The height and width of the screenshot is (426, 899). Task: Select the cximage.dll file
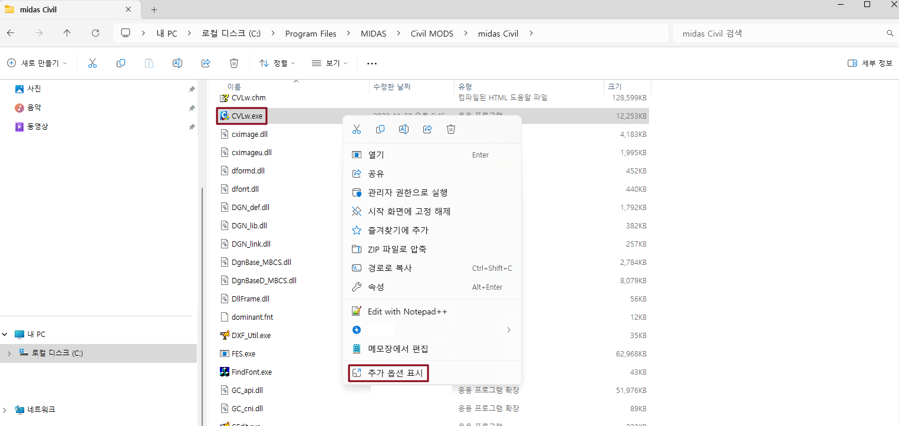243,134
